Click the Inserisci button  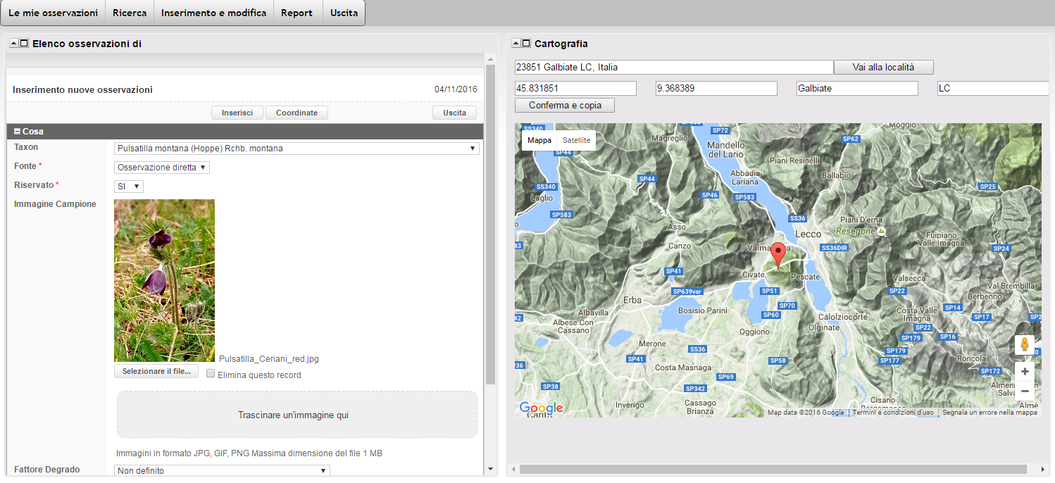[237, 113]
